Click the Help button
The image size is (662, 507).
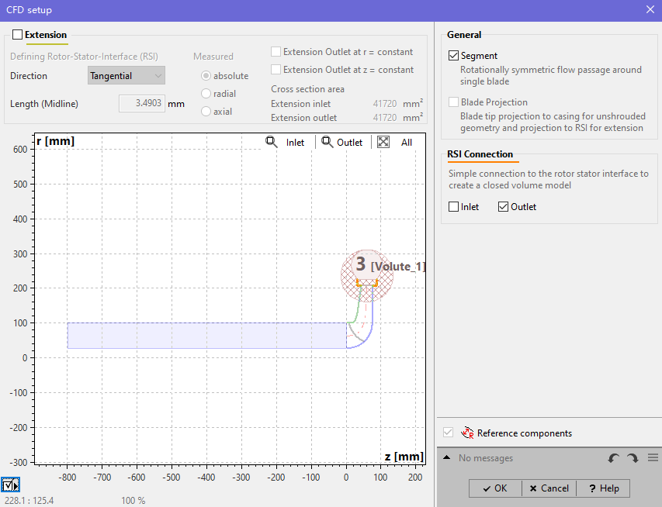coord(603,488)
